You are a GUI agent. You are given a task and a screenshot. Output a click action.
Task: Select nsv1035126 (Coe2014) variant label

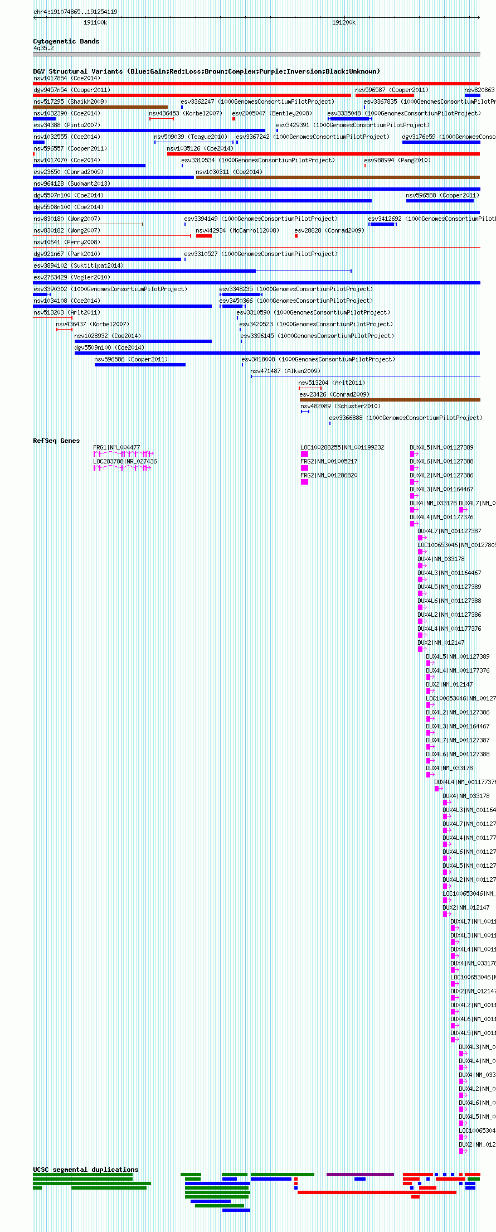click(x=200, y=148)
